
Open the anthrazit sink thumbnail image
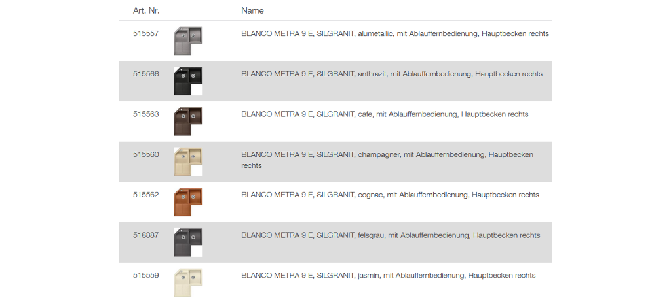(188, 81)
